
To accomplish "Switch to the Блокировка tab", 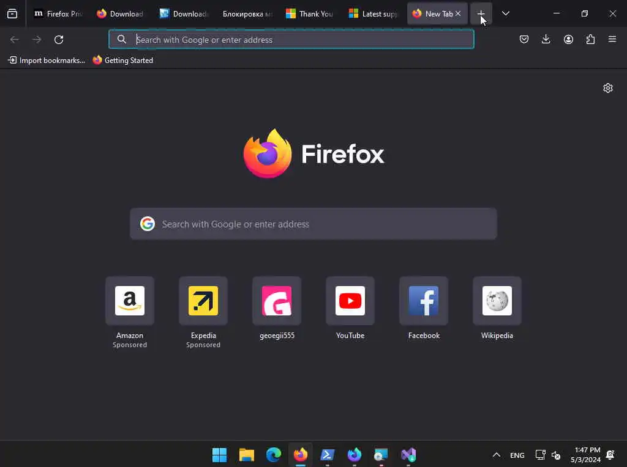I will 247,13.
